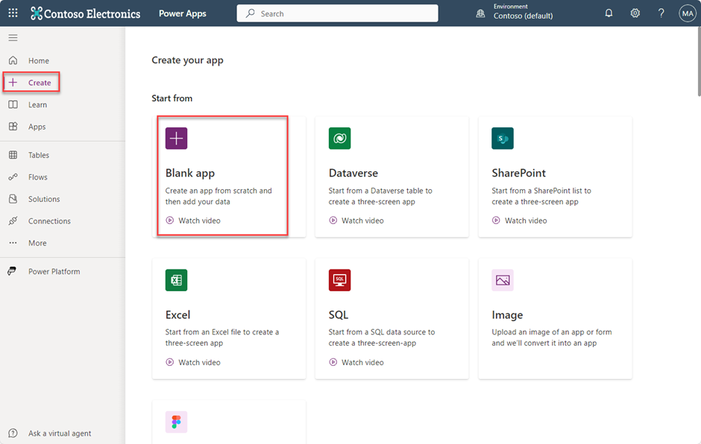Choose the Dataverse card title

tap(353, 173)
